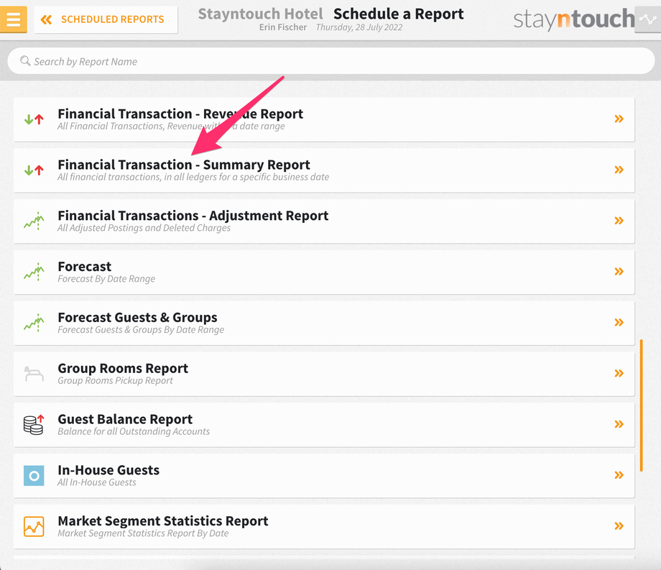Viewport: 661px width, 570px height.
Task: Click the Financial Transaction Summary Report arrows icon
Action: (34, 170)
